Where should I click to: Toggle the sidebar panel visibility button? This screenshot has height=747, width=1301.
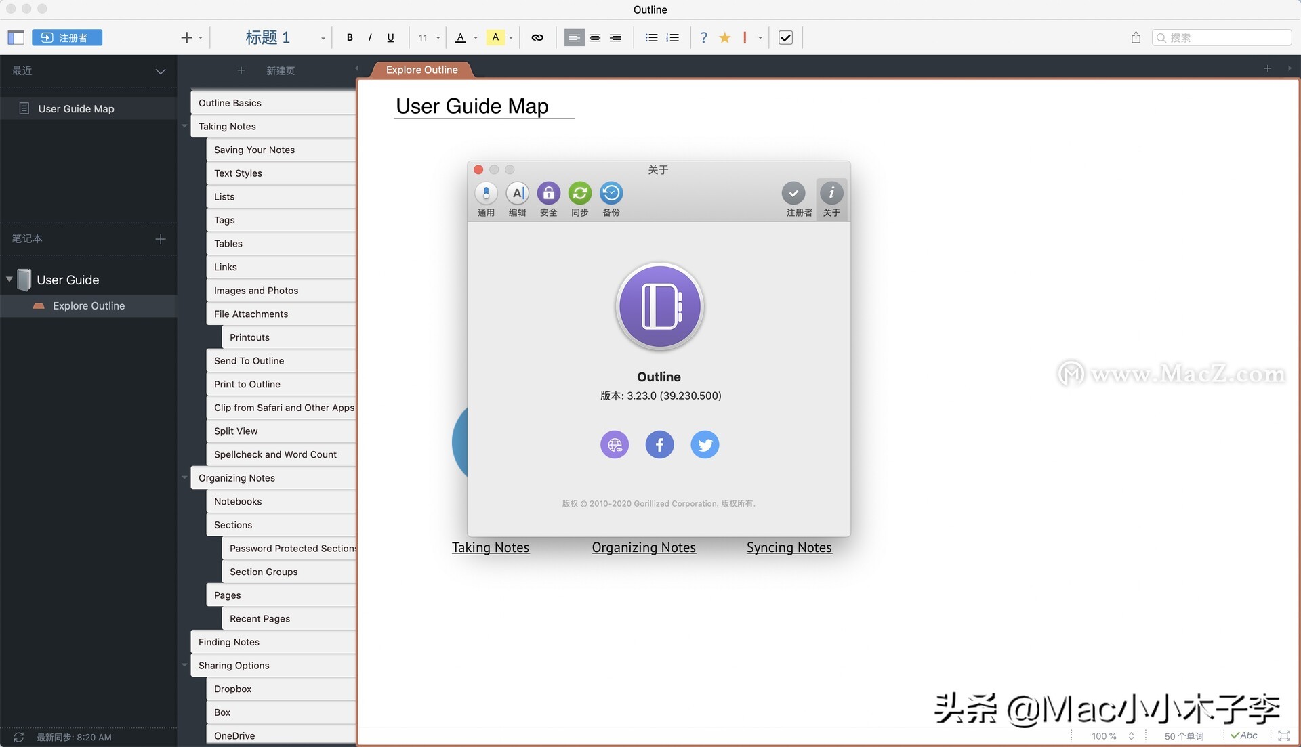[16, 38]
